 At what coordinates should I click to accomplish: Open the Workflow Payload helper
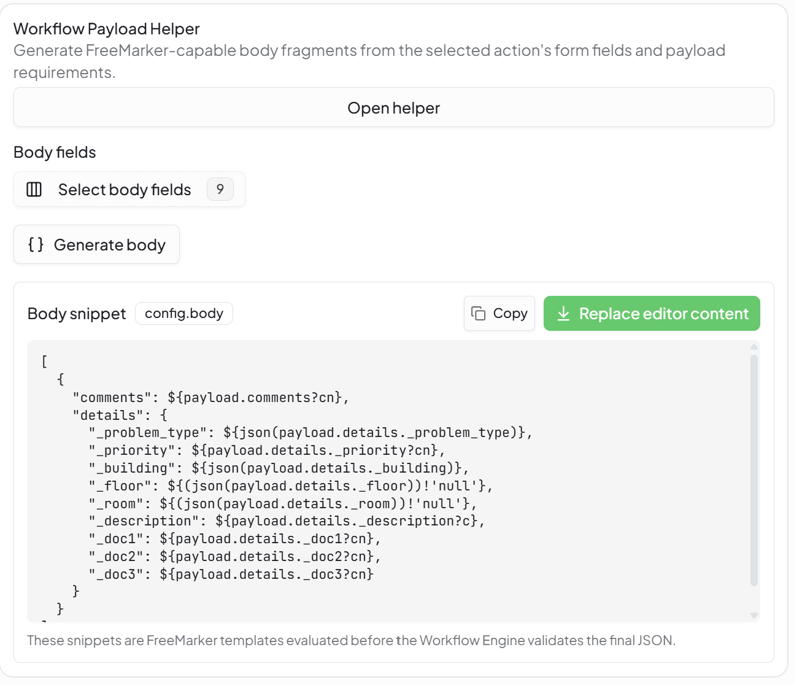393,107
